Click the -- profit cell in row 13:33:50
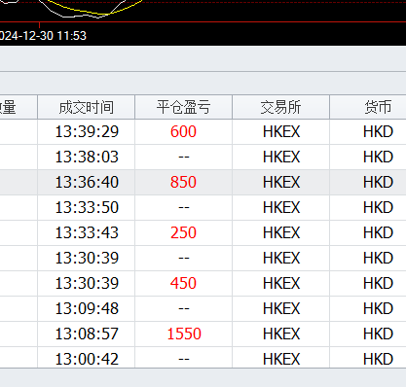 184,208
